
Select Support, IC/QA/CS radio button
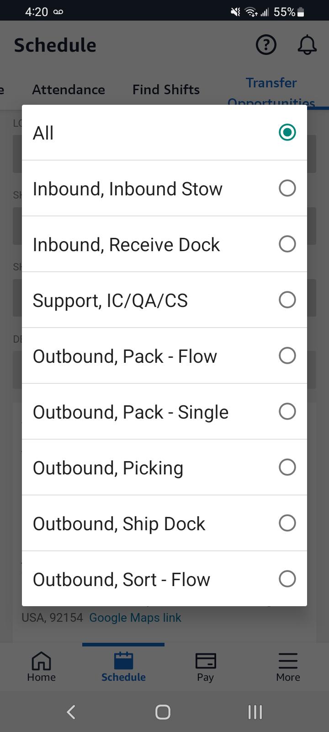pyautogui.click(x=287, y=300)
